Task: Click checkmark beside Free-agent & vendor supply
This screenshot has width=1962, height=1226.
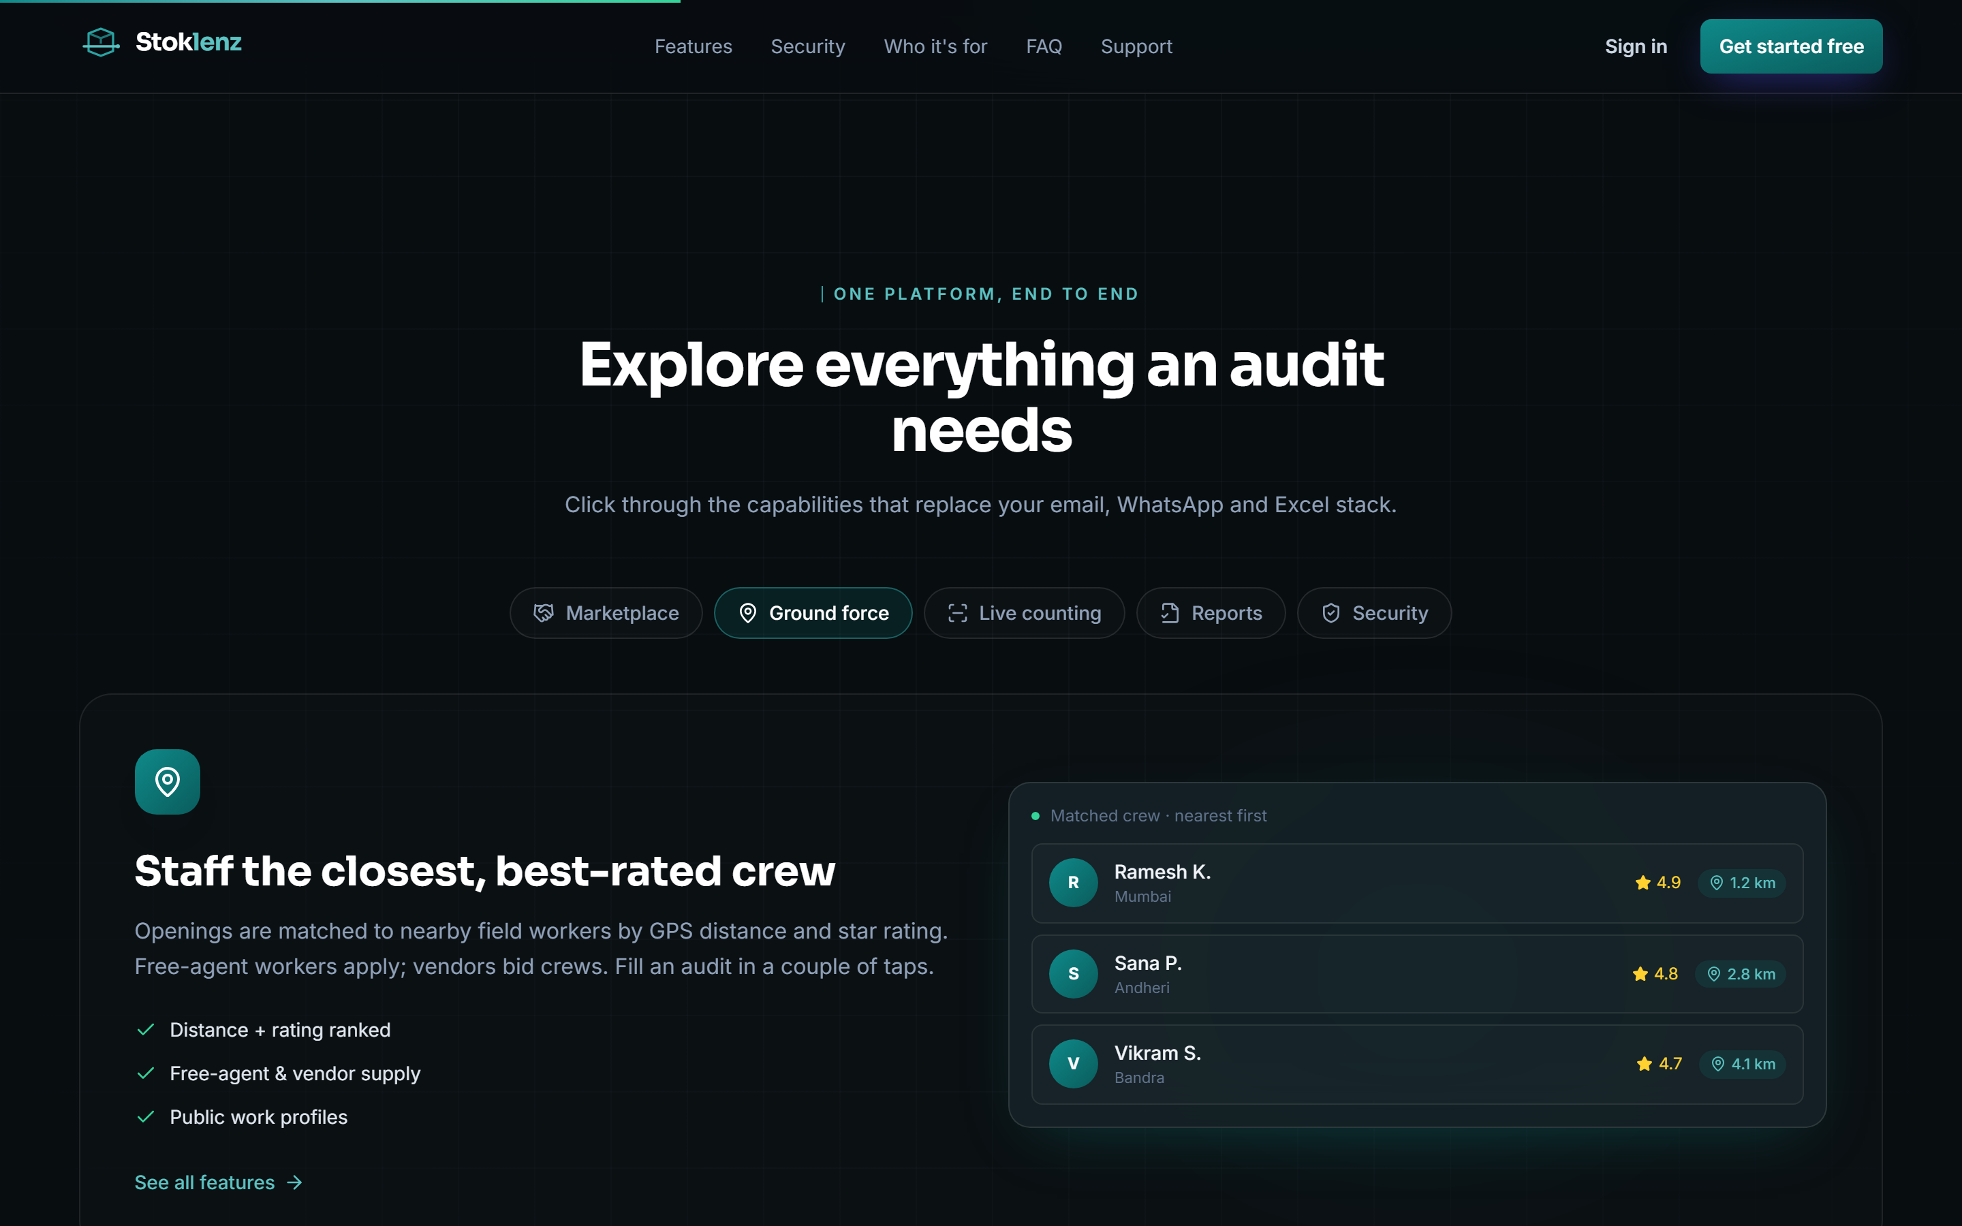Action: [146, 1073]
